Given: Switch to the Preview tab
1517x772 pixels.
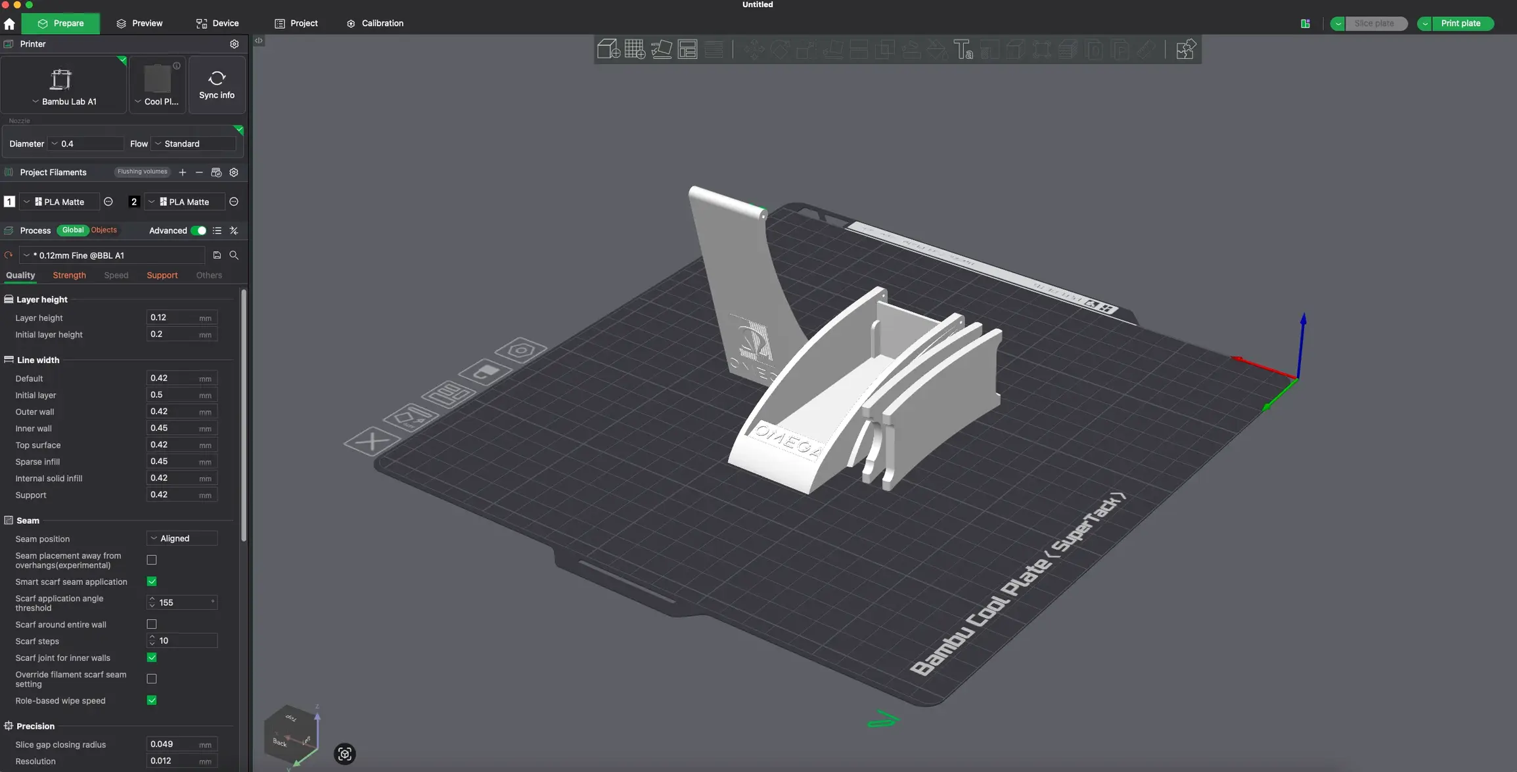Looking at the screenshot, I should [x=139, y=23].
